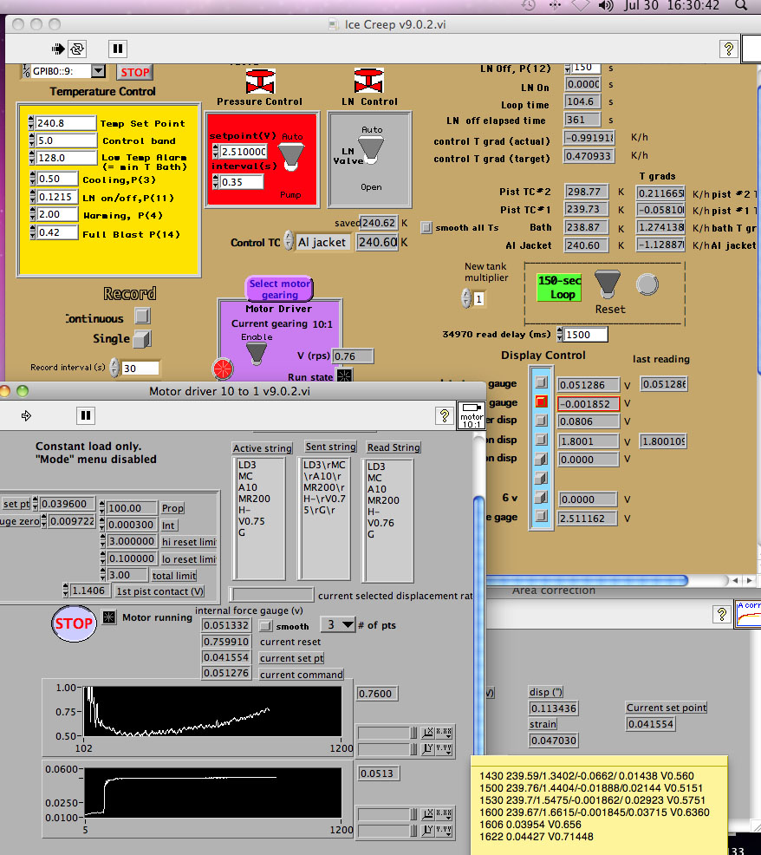761x855 pixels.
Task: Toggle Continuous record checkbox
Action: pyautogui.click(x=142, y=317)
